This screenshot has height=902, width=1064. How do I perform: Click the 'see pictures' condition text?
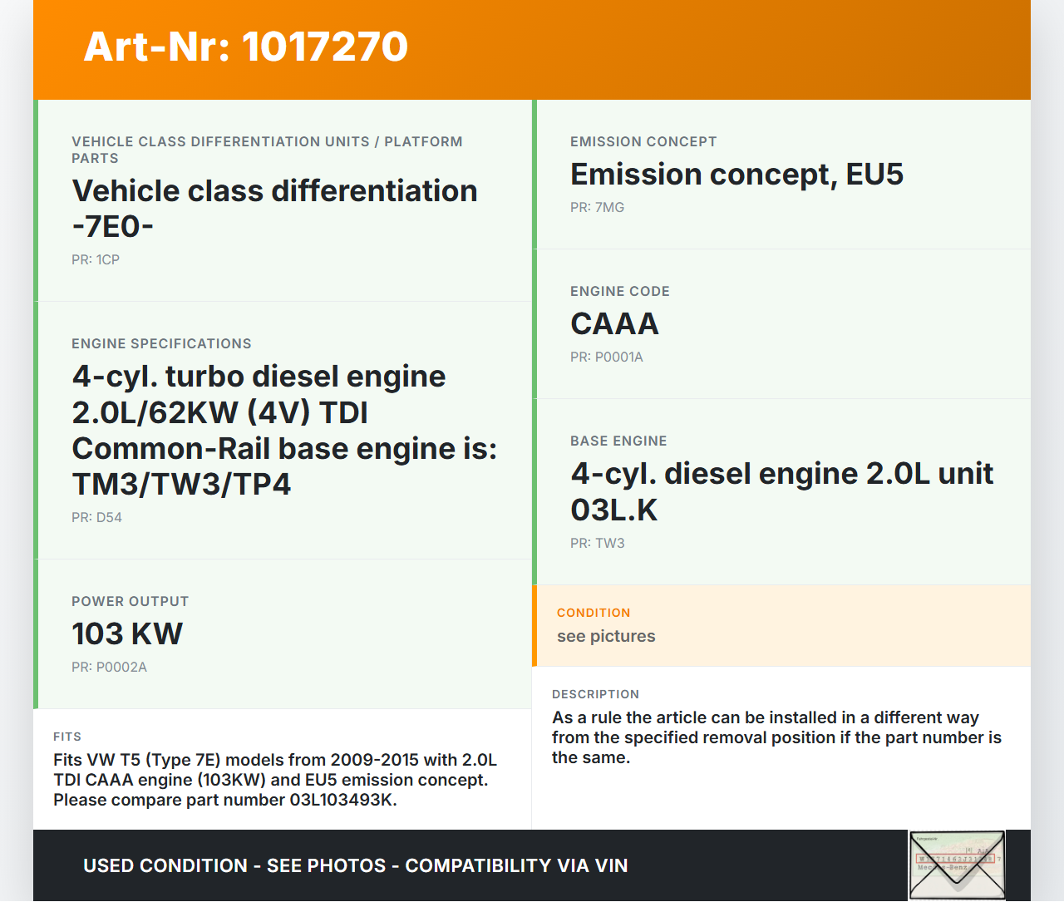(x=606, y=636)
